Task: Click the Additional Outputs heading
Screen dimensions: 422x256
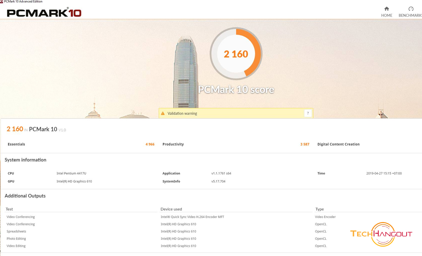Action: click(x=25, y=196)
